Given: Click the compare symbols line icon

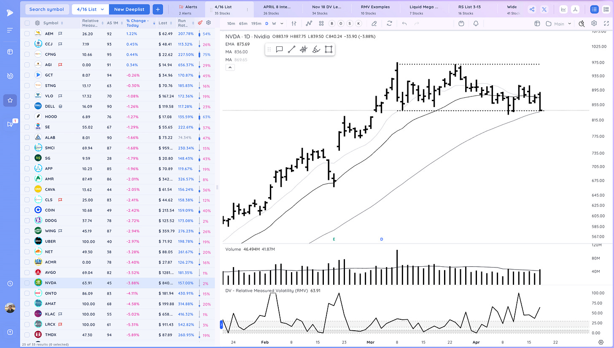Looking at the screenshot, I should (x=310, y=24).
